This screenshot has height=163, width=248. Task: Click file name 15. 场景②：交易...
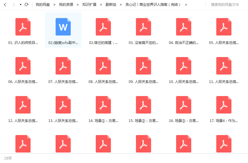point(144,121)
